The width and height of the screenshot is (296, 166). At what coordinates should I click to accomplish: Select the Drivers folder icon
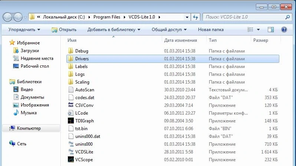[x=70, y=58]
